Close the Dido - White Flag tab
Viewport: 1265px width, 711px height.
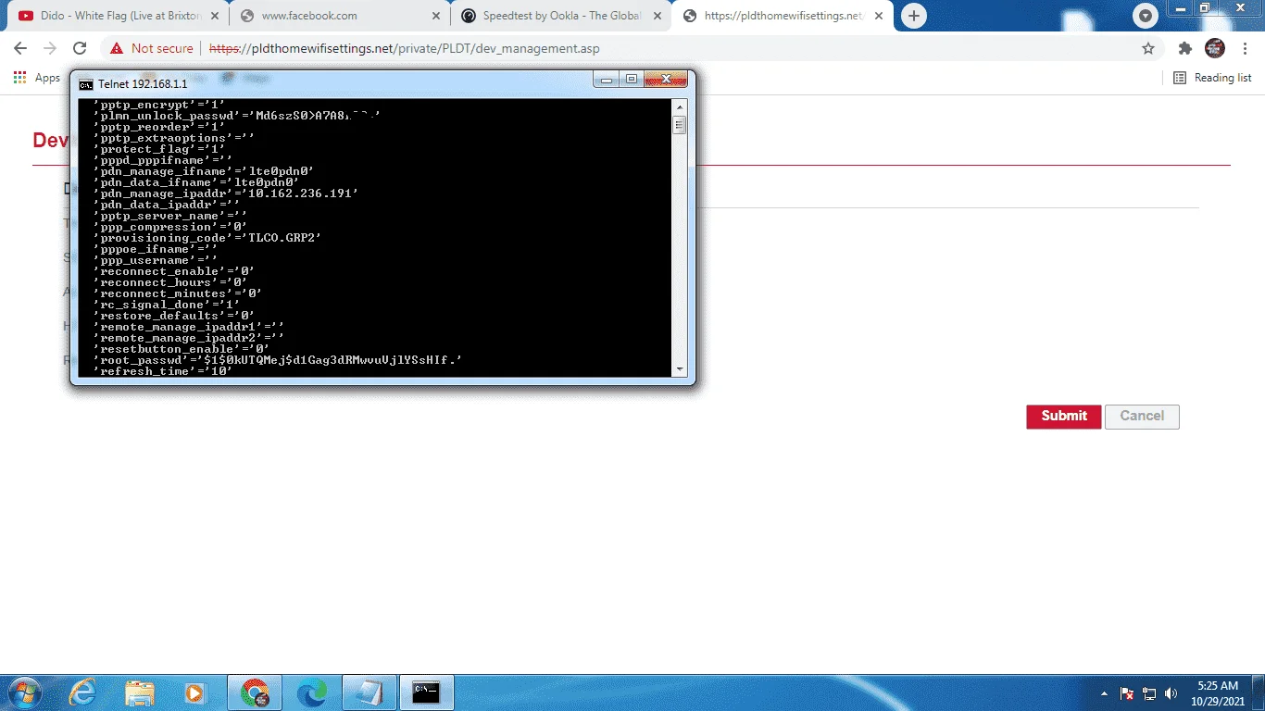(213, 16)
